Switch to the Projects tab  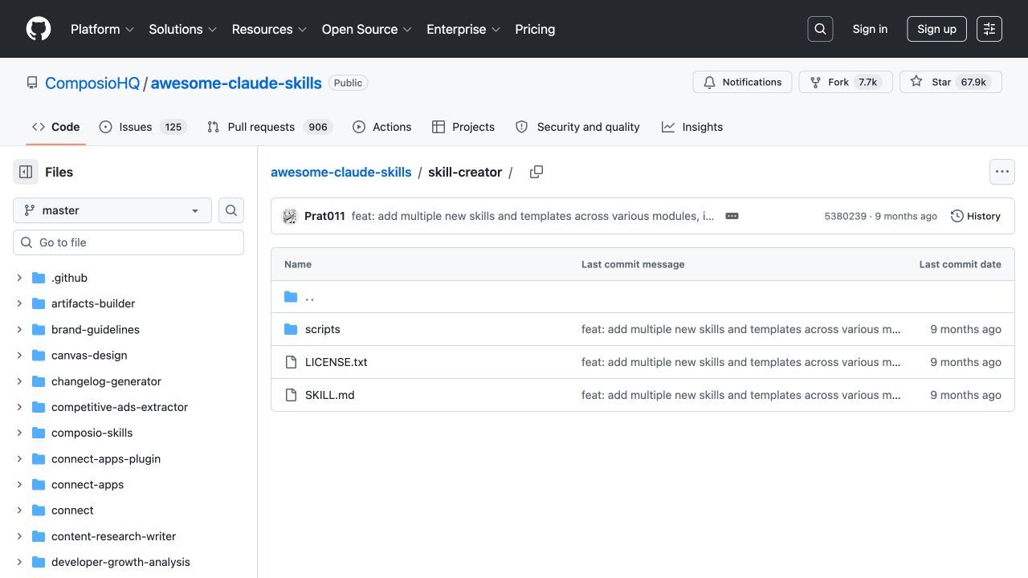(x=463, y=127)
